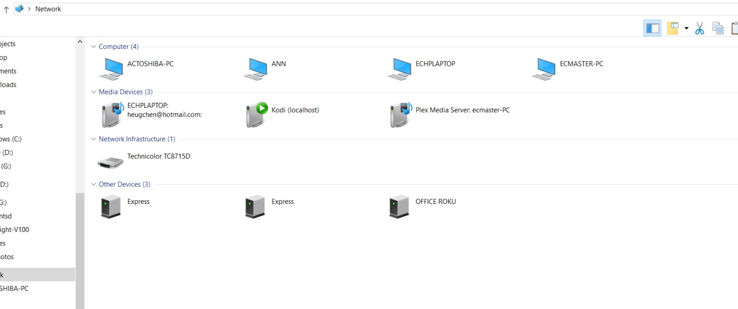Image resolution: width=738 pixels, height=309 pixels.
Task: Open the ECHPLAPTOP computer icon
Action: coord(399,70)
